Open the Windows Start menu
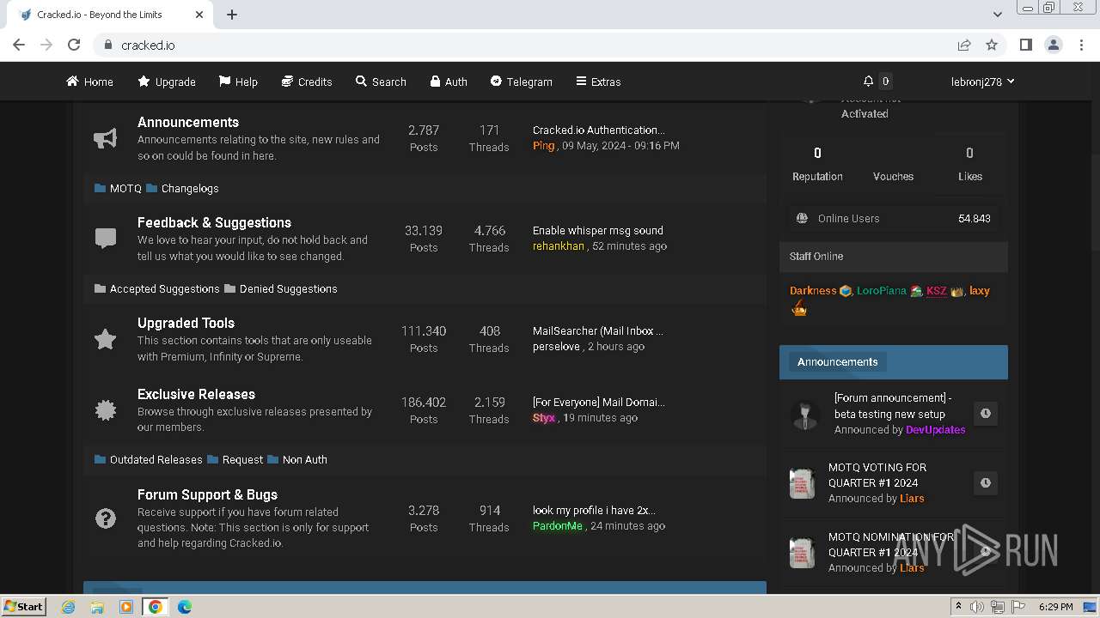The width and height of the screenshot is (1100, 618). 24,606
